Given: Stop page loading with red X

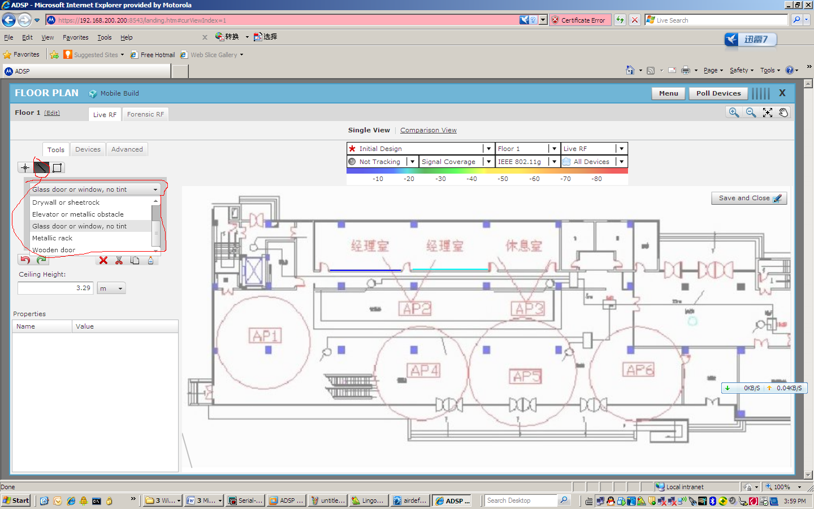Looking at the screenshot, I should pyautogui.click(x=635, y=20).
